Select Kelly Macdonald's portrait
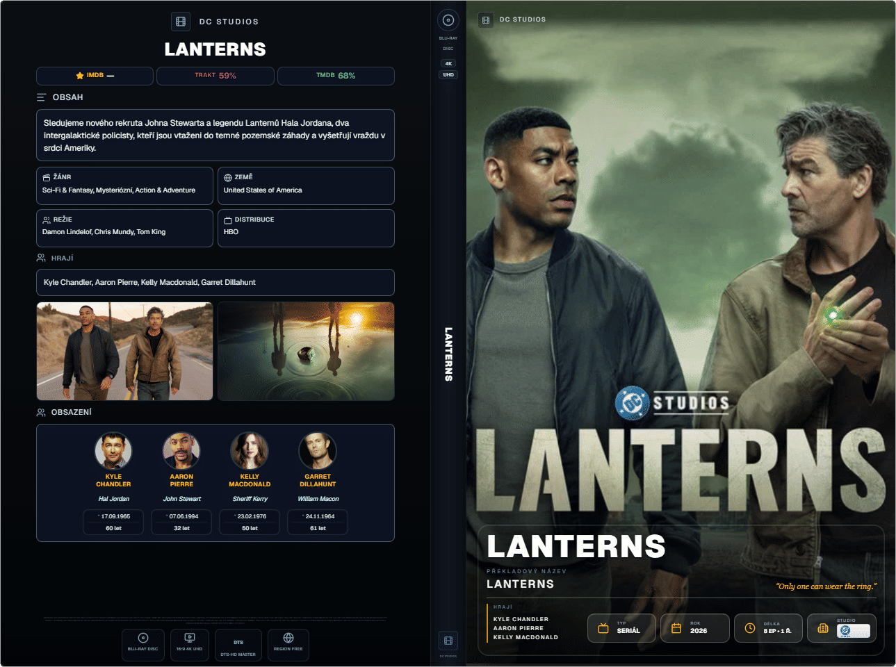Screen dimensions: 896x667 [250, 450]
